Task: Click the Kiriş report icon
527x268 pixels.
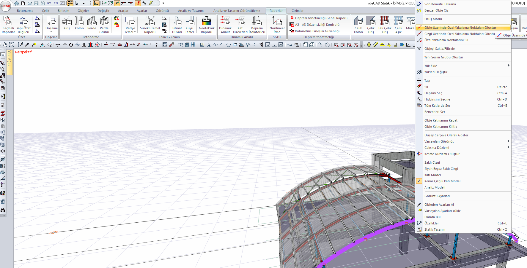Action: [67, 23]
